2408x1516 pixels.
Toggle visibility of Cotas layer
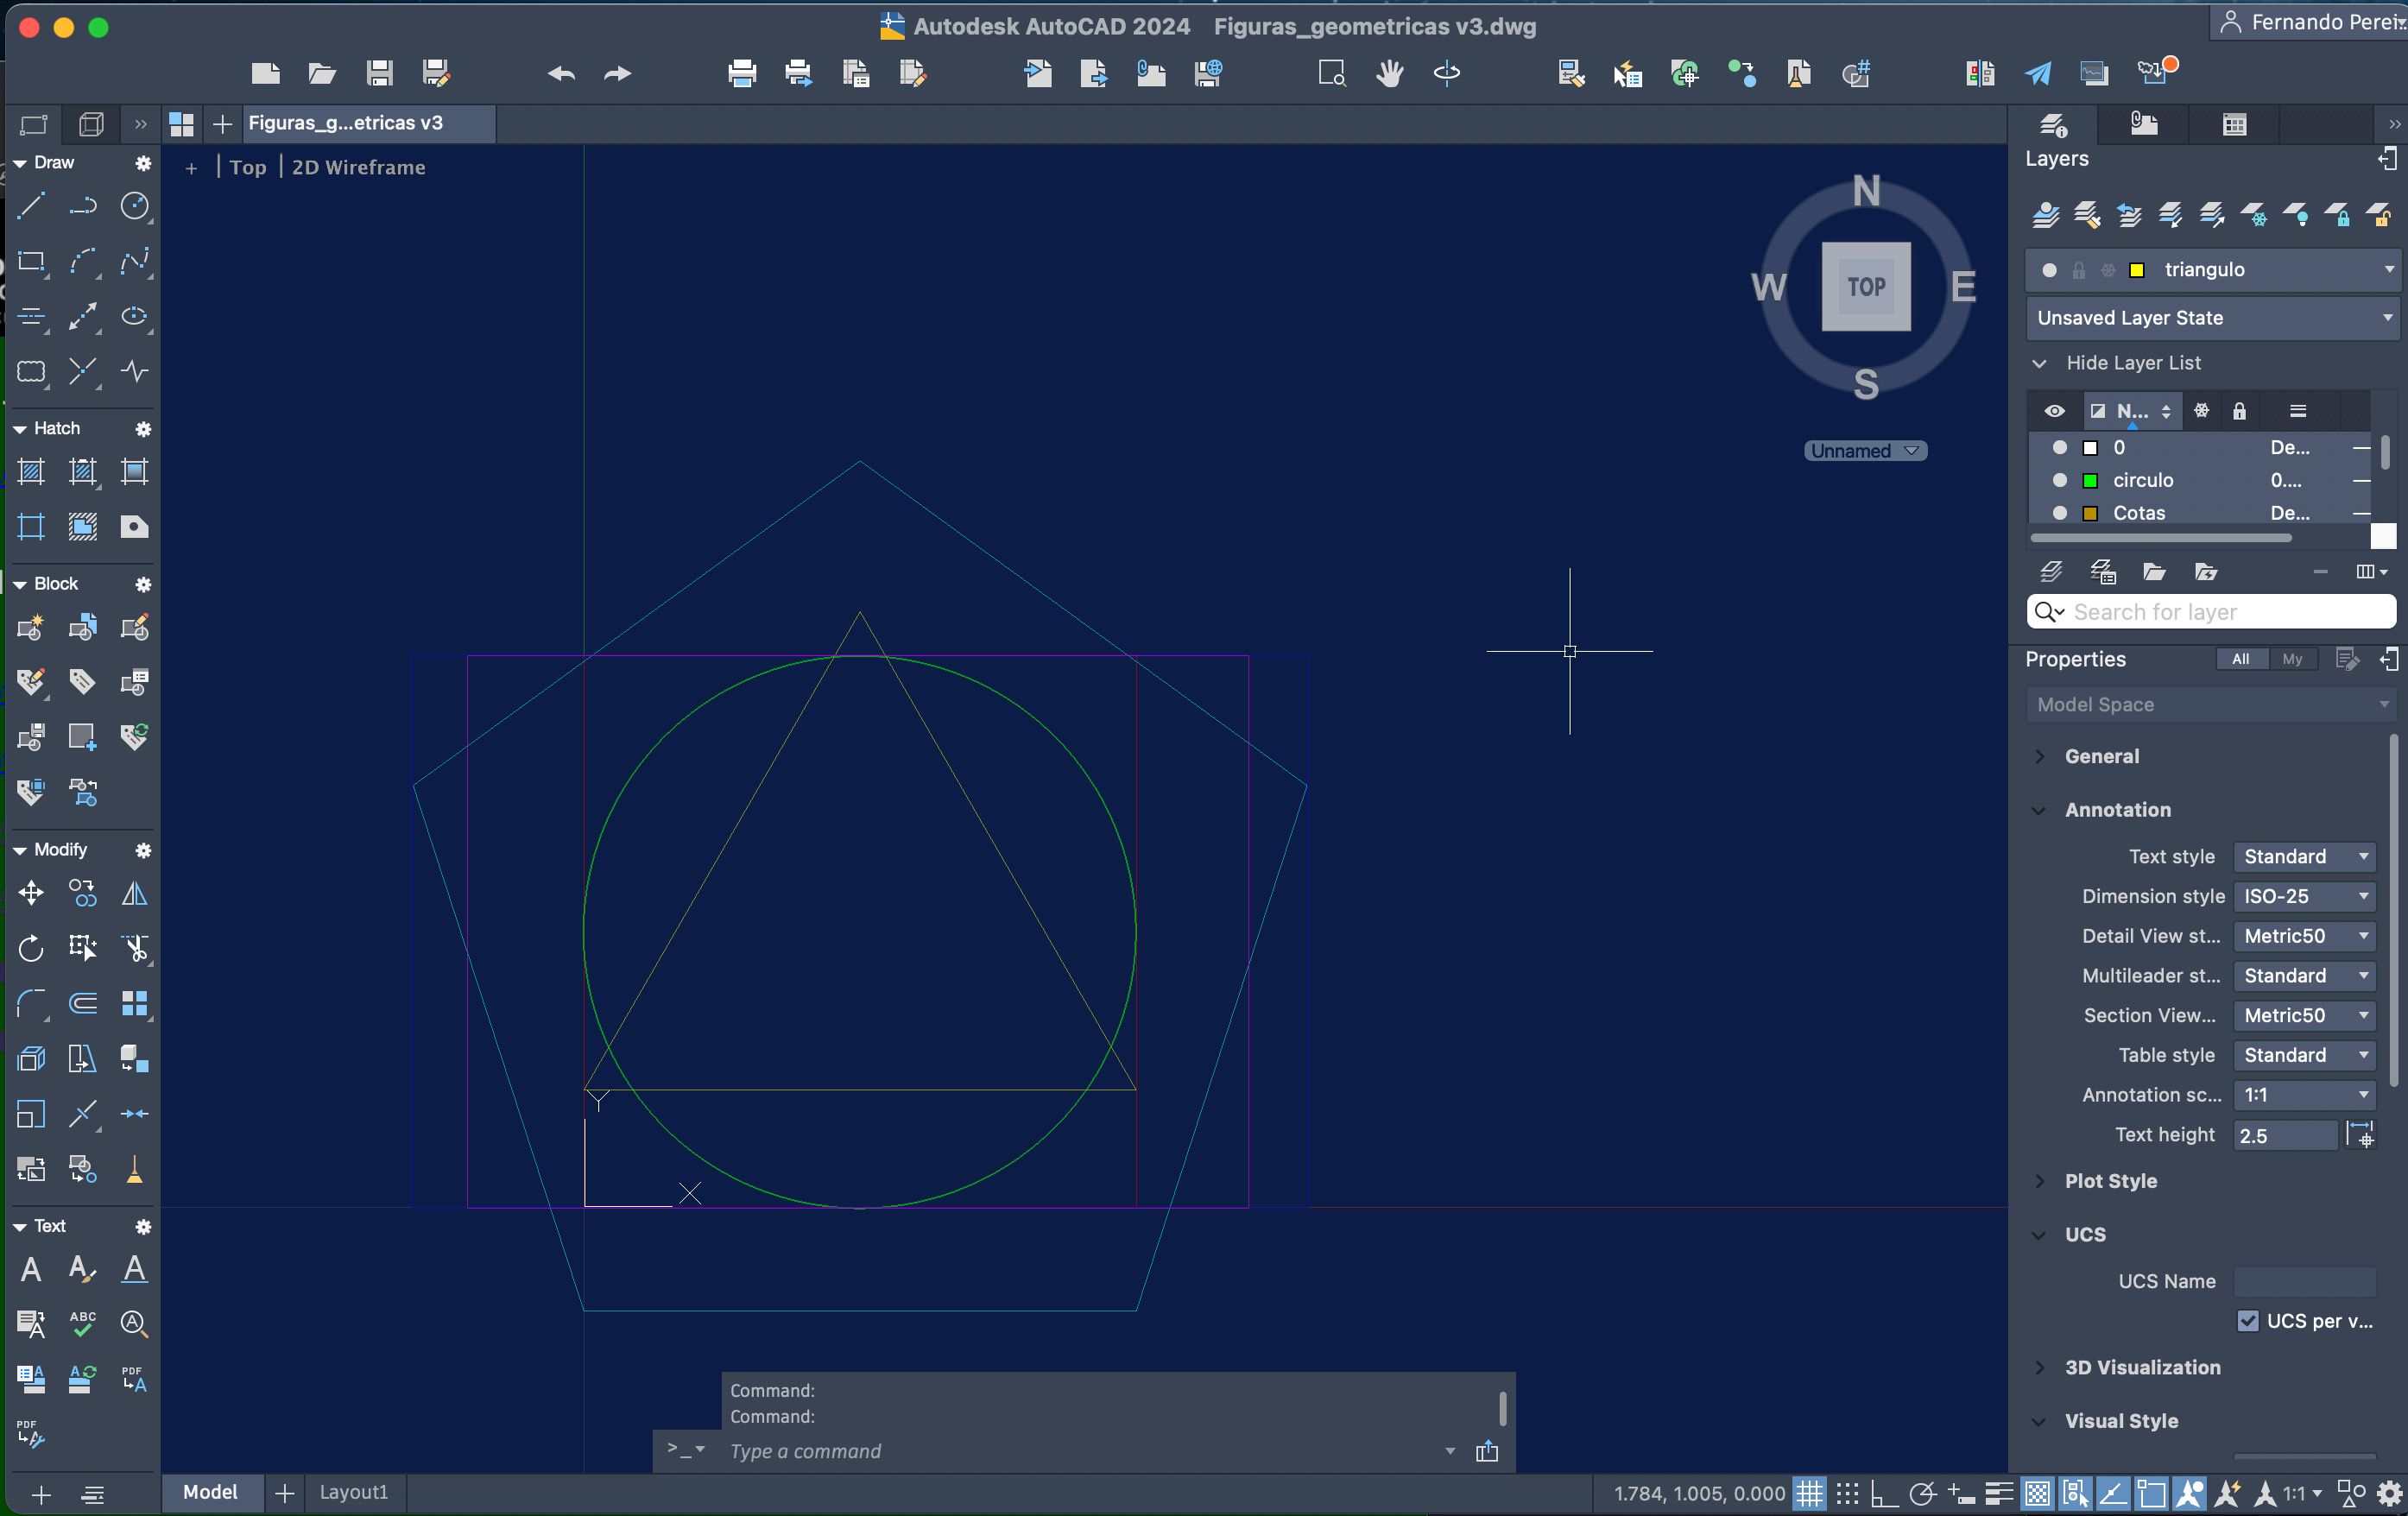coord(2059,513)
